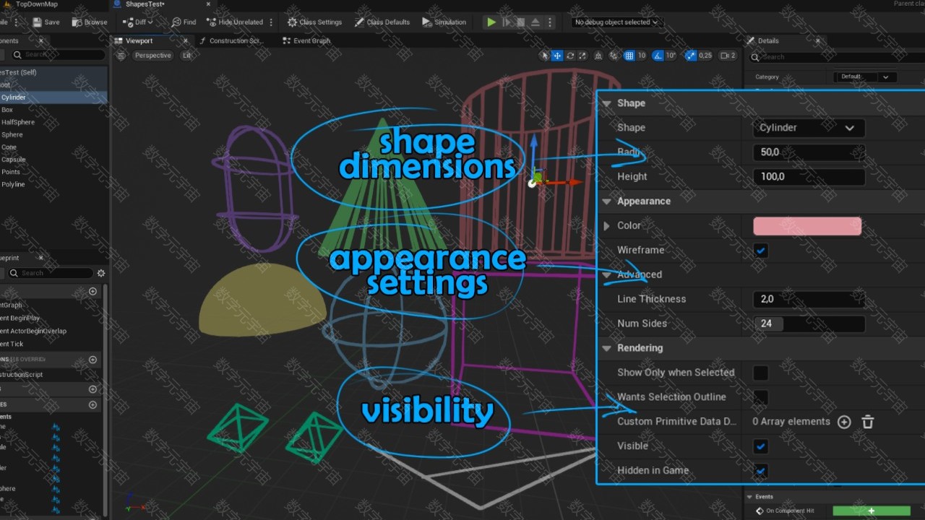Toggle the Wireframe checkbox
Viewport: 925px width, 520px height.
[x=761, y=251]
